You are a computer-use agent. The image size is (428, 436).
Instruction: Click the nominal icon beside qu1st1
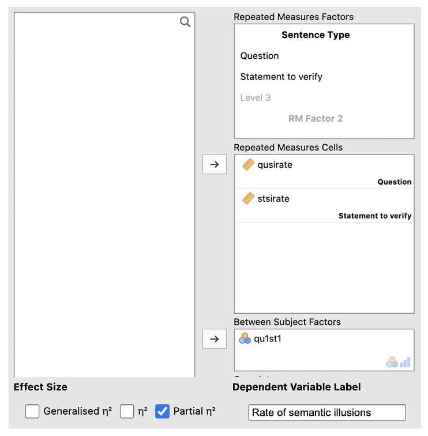point(245,339)
